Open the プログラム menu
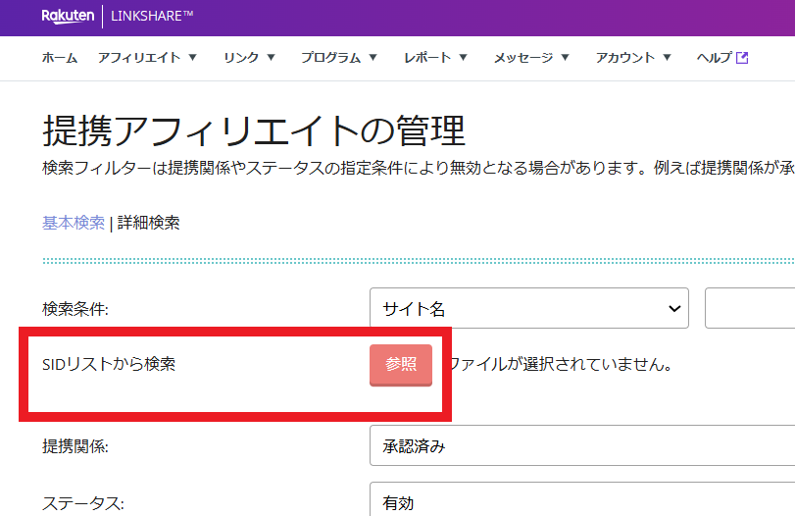The image size is (795, 516). (x=339, y=58)
